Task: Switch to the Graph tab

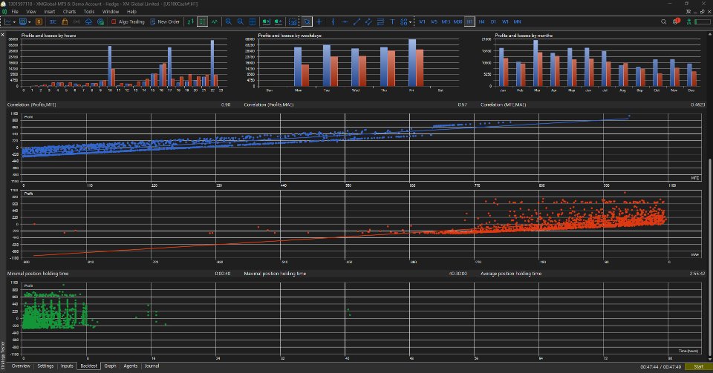Action: click(x=110, y=366)
